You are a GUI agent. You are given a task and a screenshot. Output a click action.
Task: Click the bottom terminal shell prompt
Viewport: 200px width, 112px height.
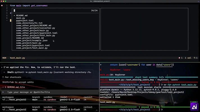131,109
